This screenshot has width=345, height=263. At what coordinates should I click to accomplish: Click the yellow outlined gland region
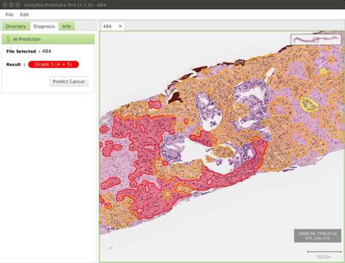309,104
